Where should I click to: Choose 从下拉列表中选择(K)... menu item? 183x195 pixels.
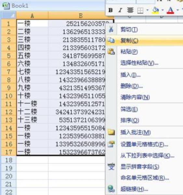(x=147, y=156)
